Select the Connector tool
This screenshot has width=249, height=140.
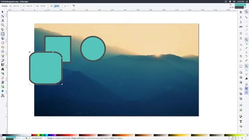coord(3,95)
